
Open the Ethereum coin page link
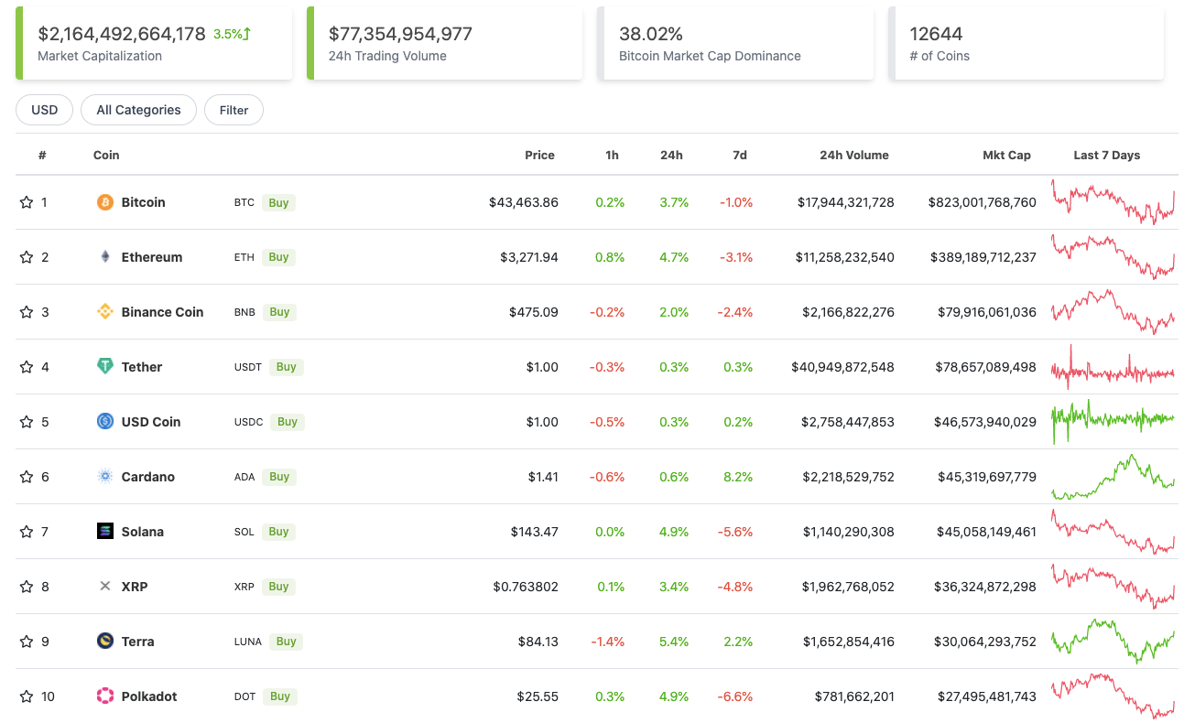point(152,257)
